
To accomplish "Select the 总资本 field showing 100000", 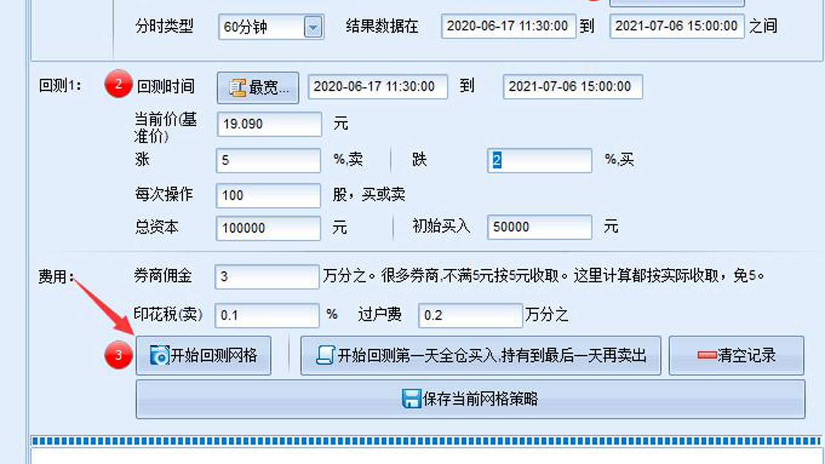I will click(x=267, y=227).
